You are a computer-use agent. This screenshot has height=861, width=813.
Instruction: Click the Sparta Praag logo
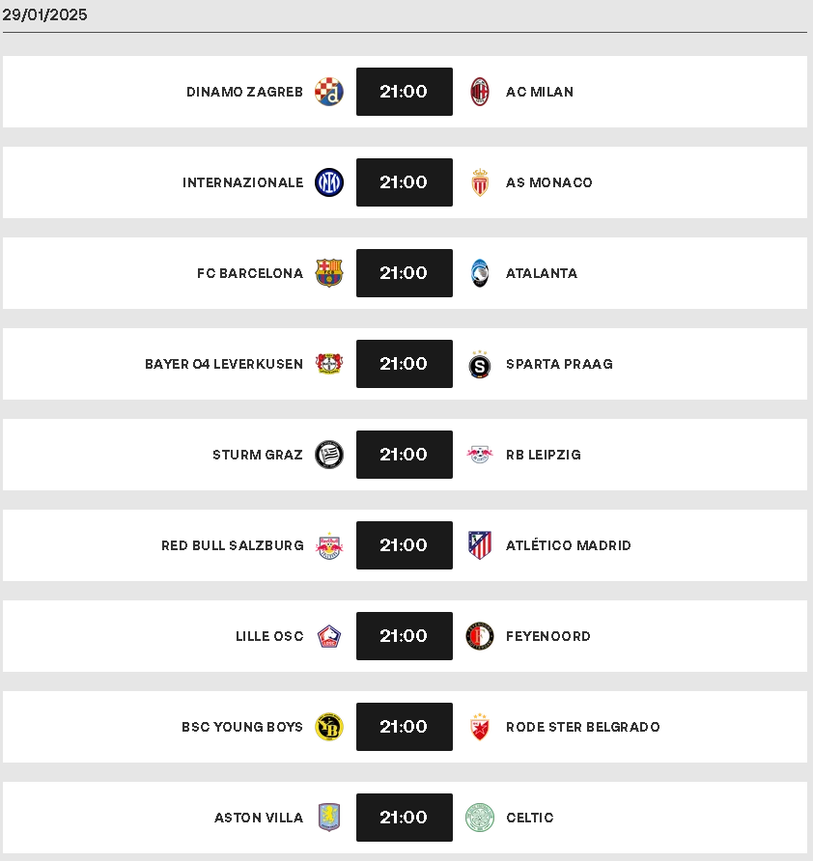pyautogui.click(x=480, y=365)
